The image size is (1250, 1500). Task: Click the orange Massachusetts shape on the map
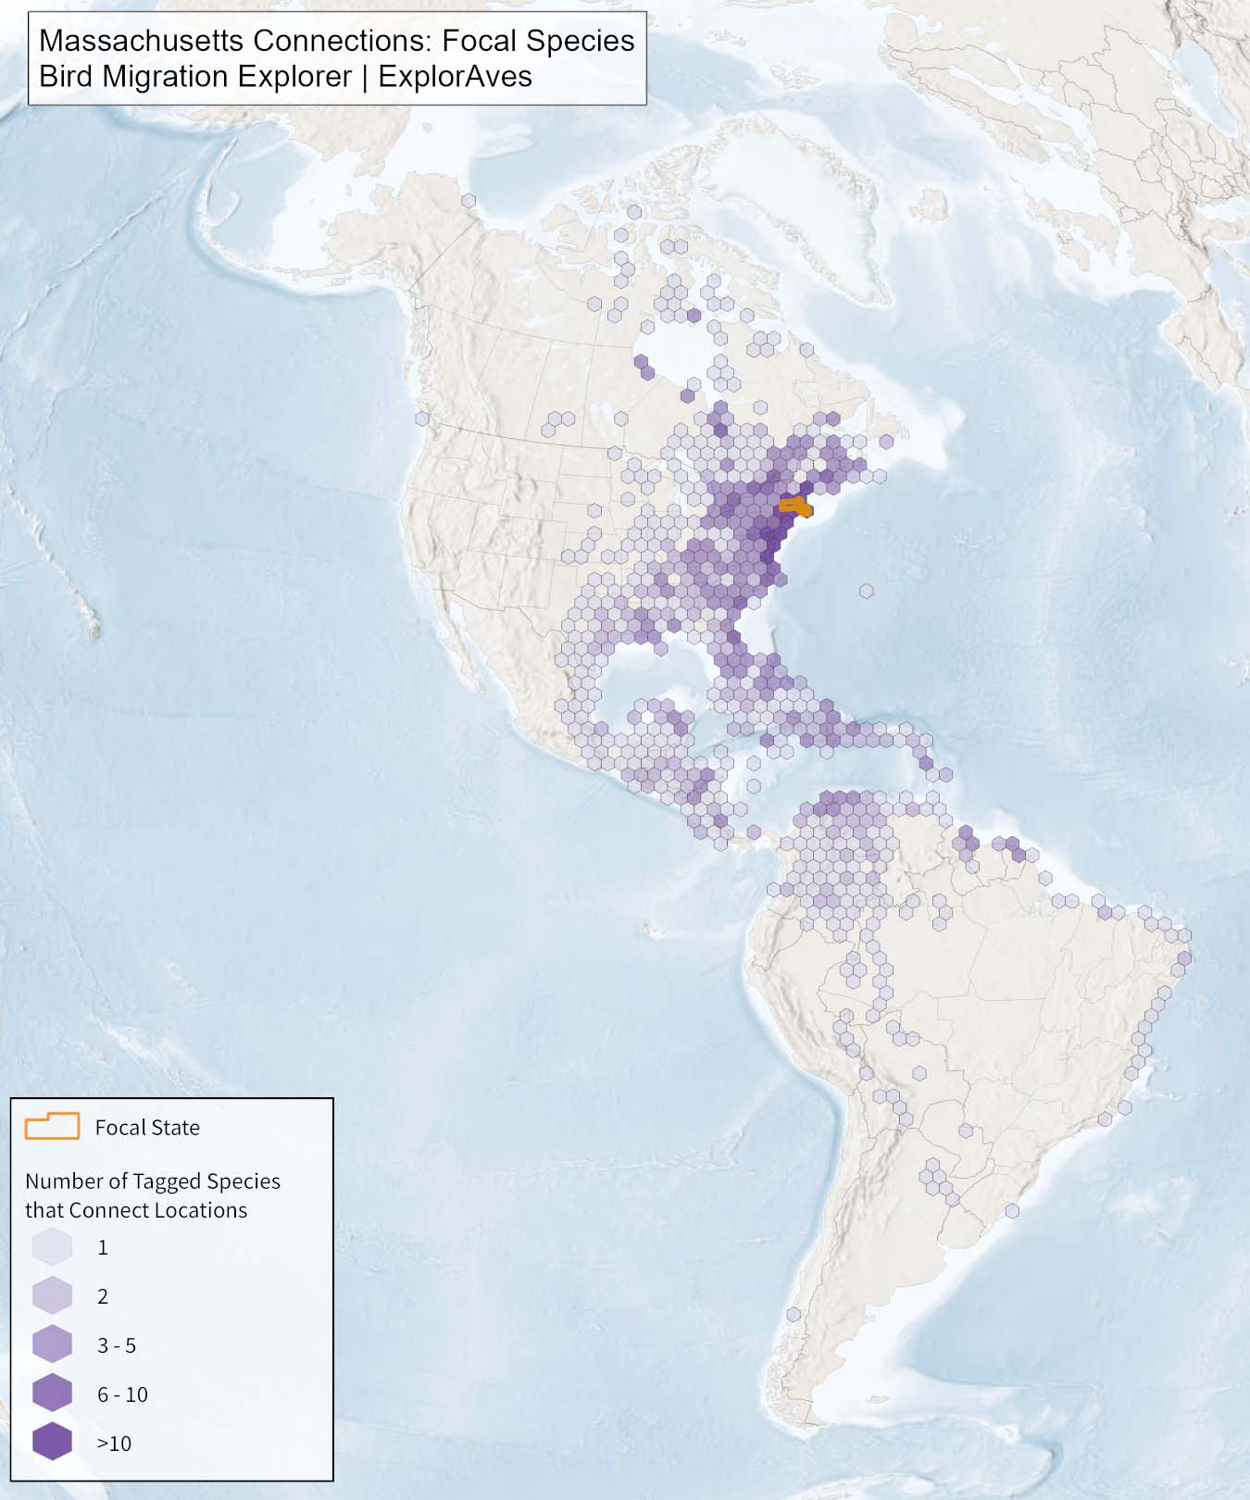pyautogui.click(x=794, y=506)
